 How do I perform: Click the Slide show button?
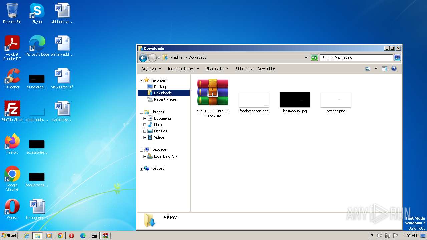(244, 69)
